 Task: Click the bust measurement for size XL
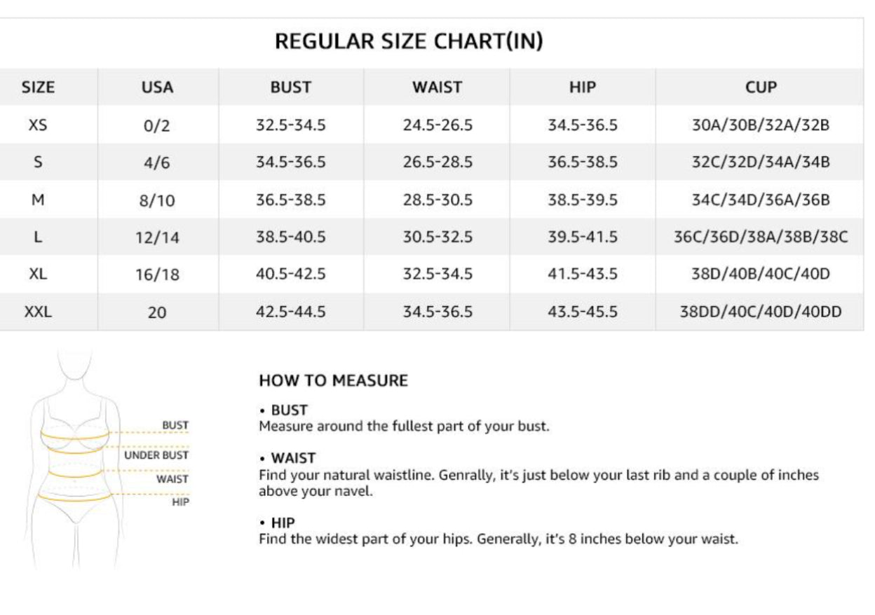(290, 275)
